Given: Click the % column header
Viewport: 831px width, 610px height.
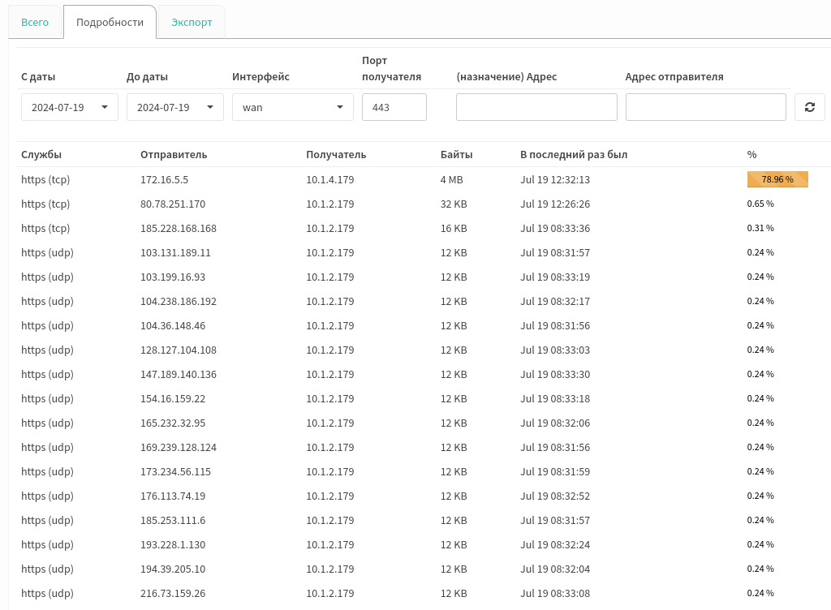Looking at the screenshot, I should [751, 155].
